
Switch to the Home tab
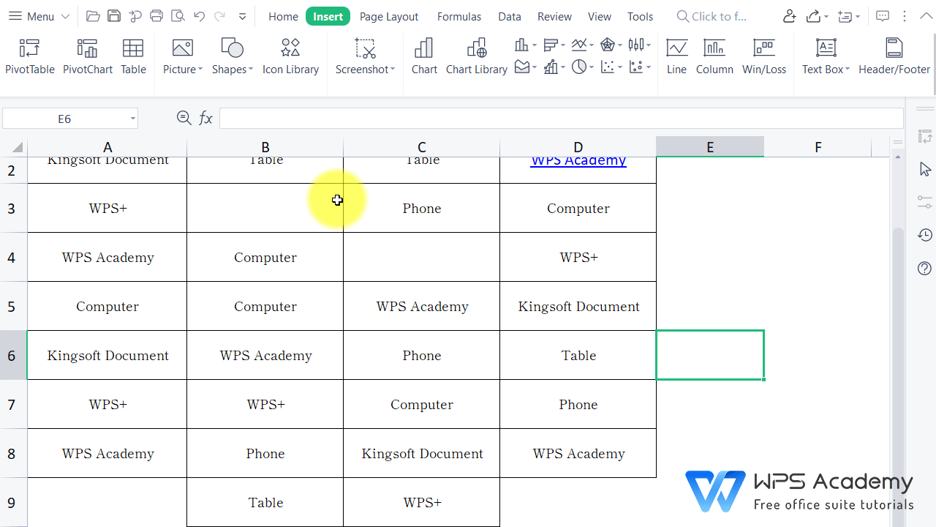click(x=283, y=16)
